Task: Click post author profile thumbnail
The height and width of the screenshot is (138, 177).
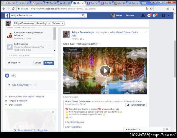Action: click(x=67, y=34)
